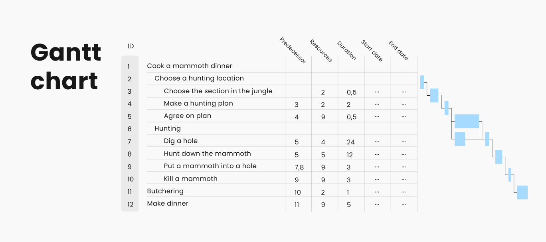Viewport: 546px width, 242px height.
Task: Click the ID column header
Action: pos(131,46)
